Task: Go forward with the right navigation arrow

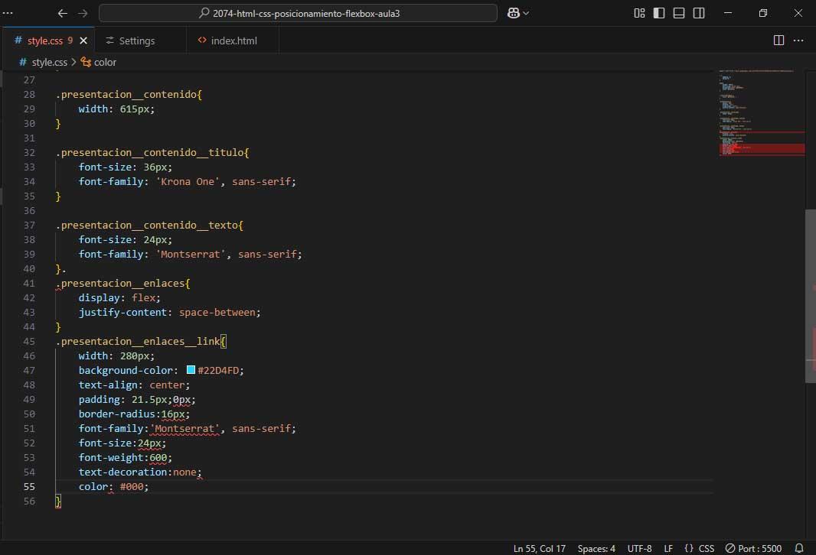Action: [83, 13]
